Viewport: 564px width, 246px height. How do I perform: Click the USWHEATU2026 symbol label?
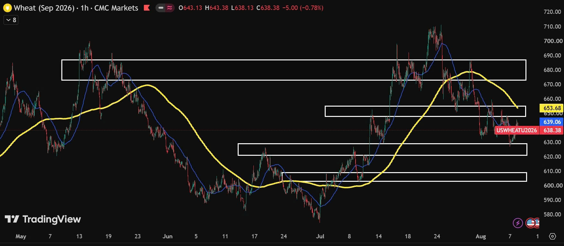click(516, 130)
